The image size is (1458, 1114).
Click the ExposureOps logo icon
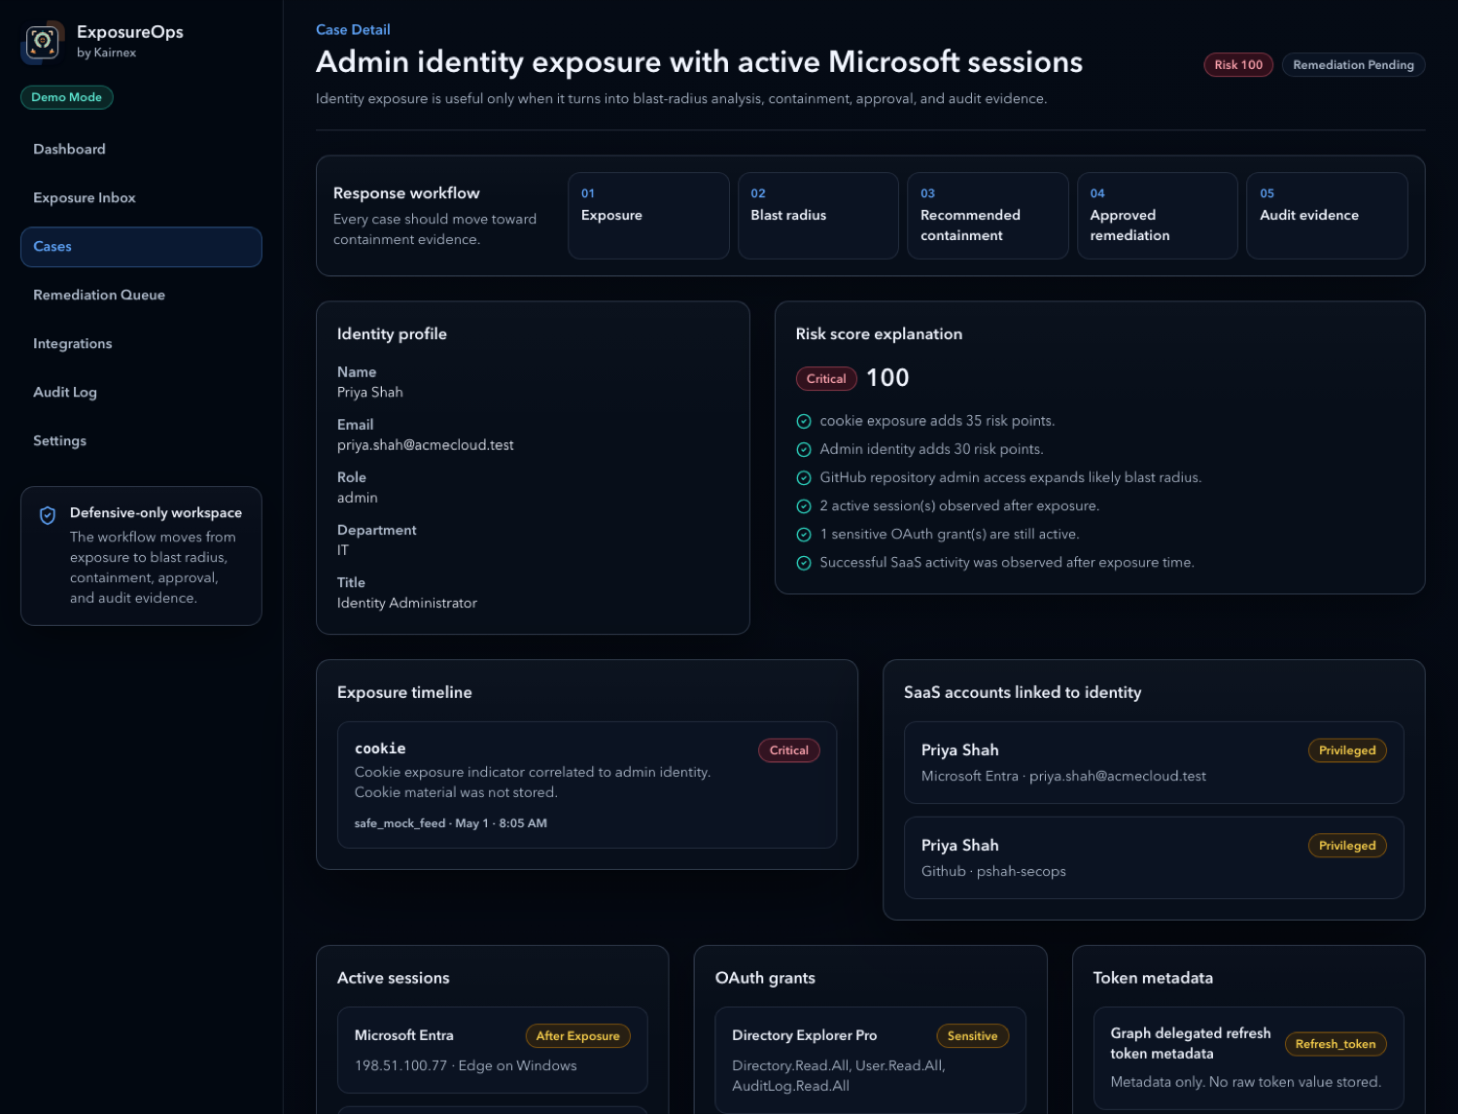pos(42,41)
